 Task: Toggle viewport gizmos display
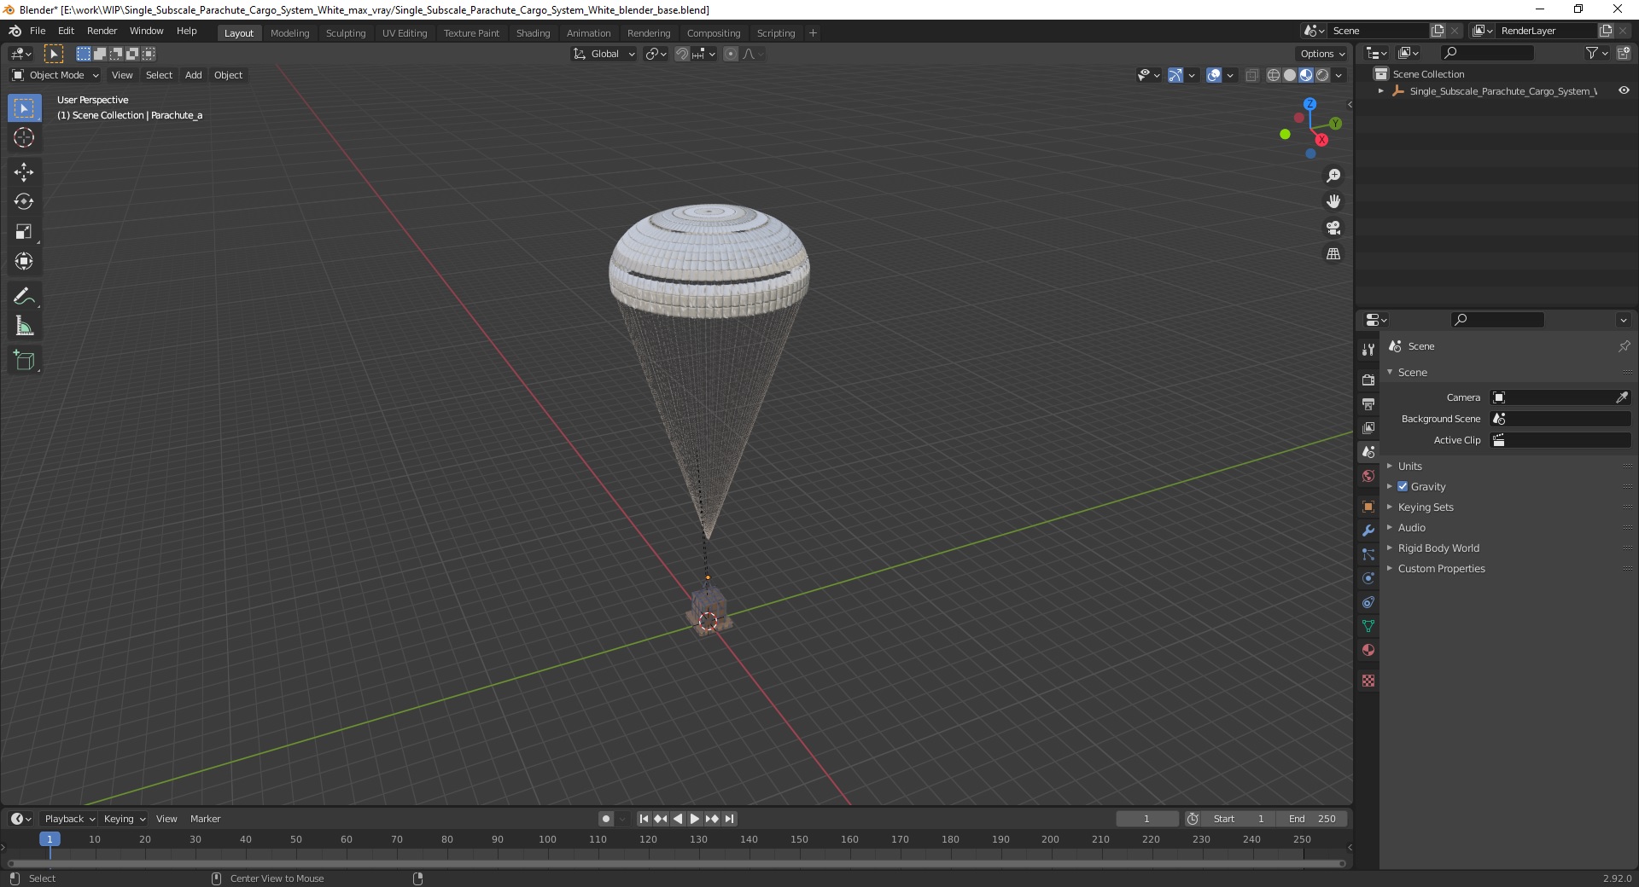(1175, 75)
